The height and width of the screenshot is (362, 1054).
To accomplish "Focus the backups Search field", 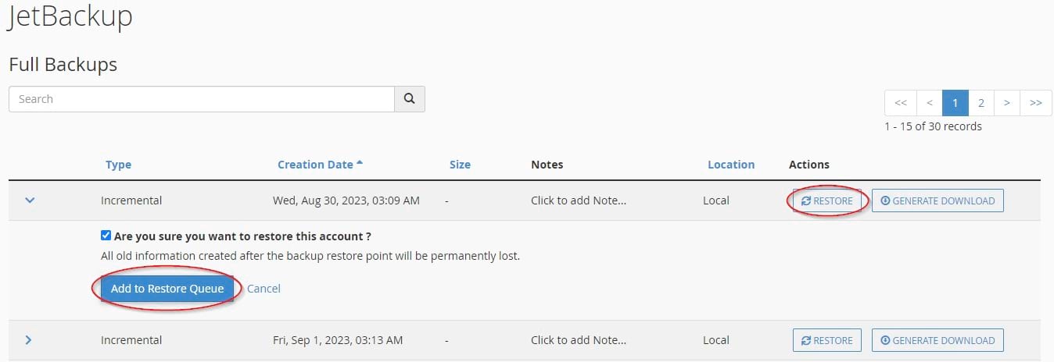I will (202, 99).
